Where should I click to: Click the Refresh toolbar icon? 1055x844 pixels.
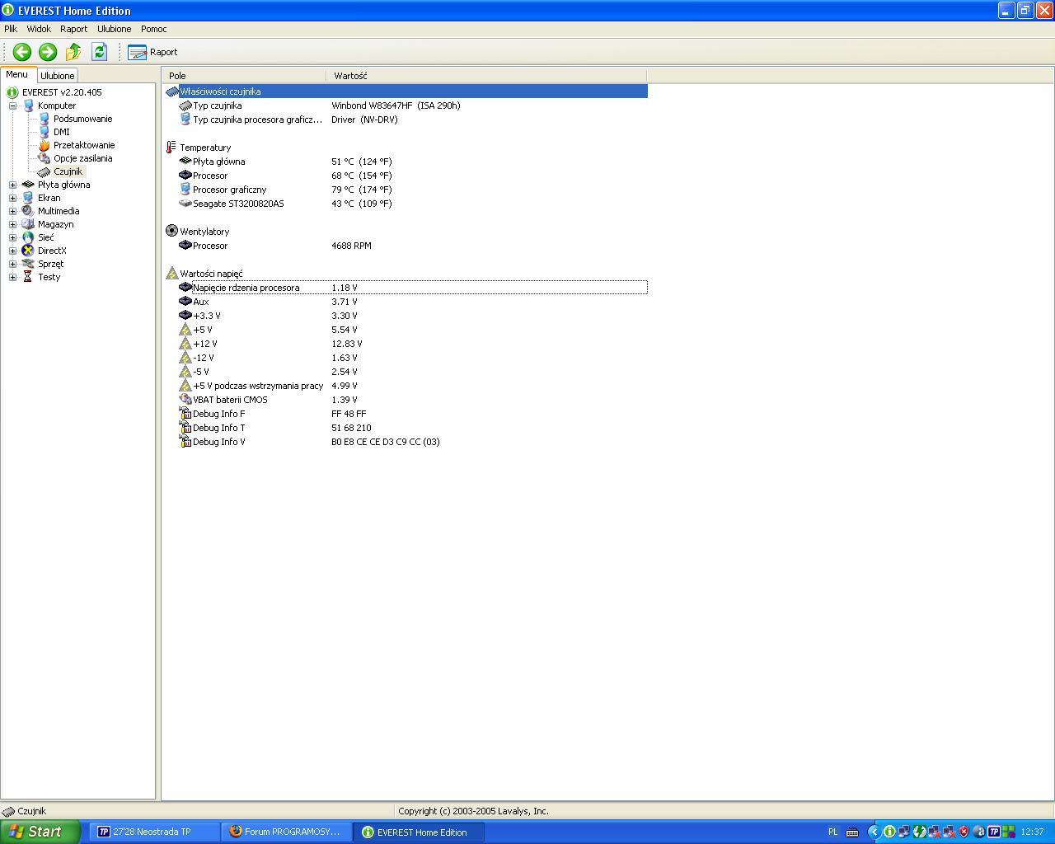99,52
